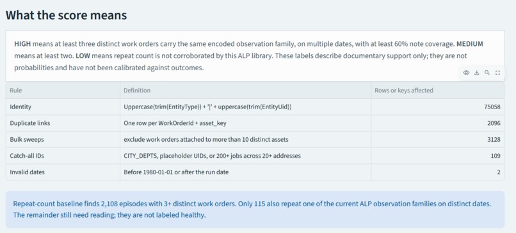Sort the table by the Rule column header
Viewport: 516px width, 233px height.
[63, 90]
